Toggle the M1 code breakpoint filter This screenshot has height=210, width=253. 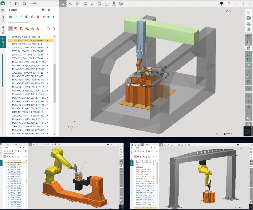tap(27, 29)
